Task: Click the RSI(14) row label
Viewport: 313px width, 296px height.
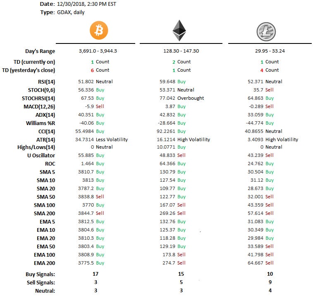Action: coord(46,82)
